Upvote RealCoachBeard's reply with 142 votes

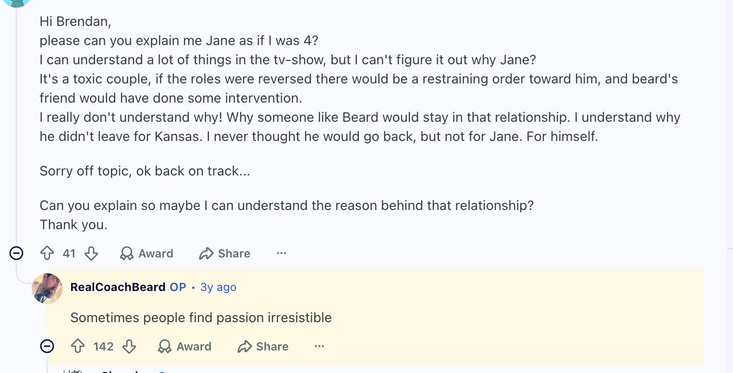click(78, 346)
